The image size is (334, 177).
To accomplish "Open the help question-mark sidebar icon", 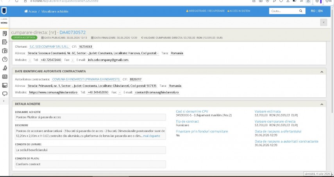I will pyautogui.click(x=5, y=59).
